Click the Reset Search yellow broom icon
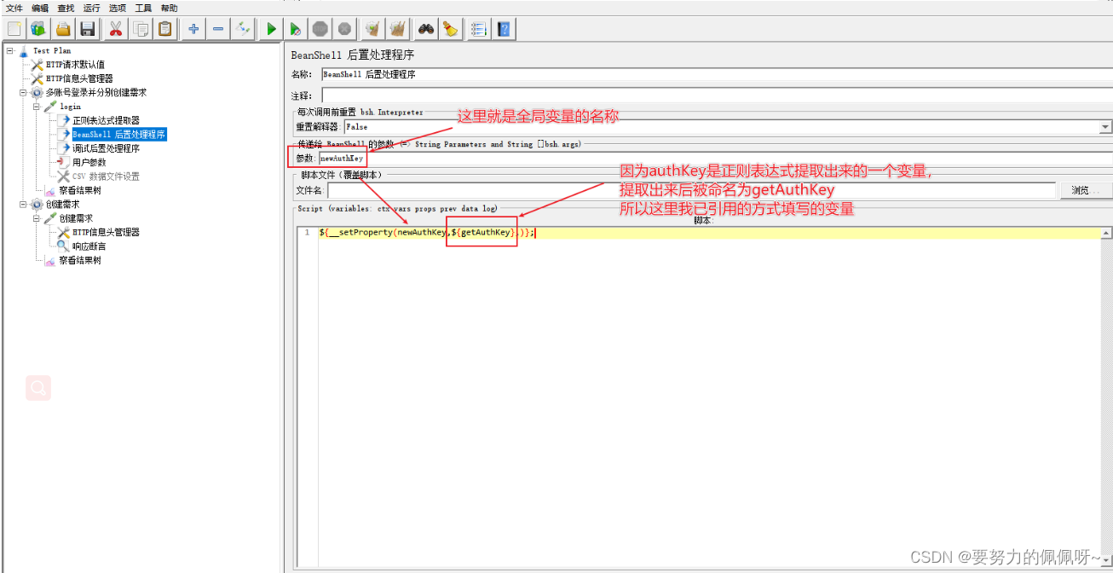 click(x=450, y=29)
